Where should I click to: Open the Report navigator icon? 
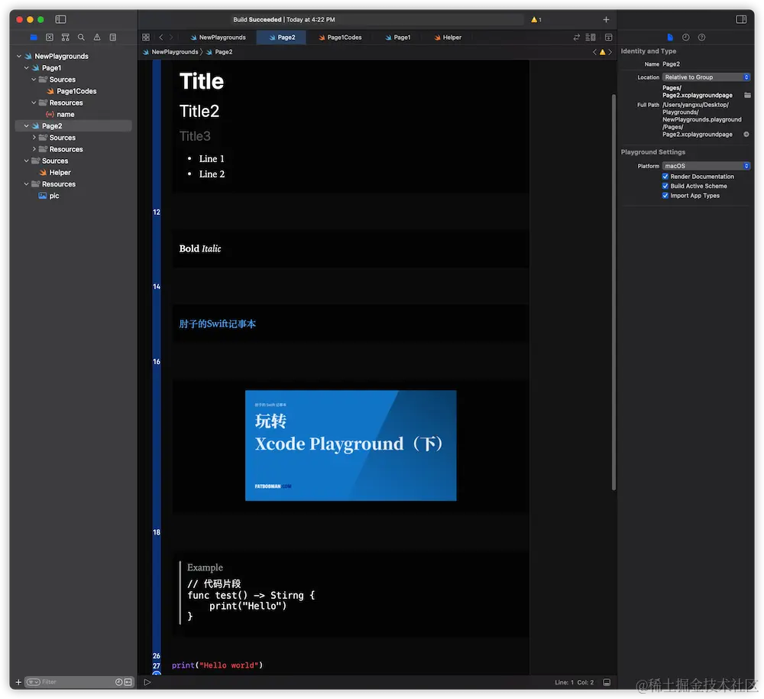coord(113,37)
